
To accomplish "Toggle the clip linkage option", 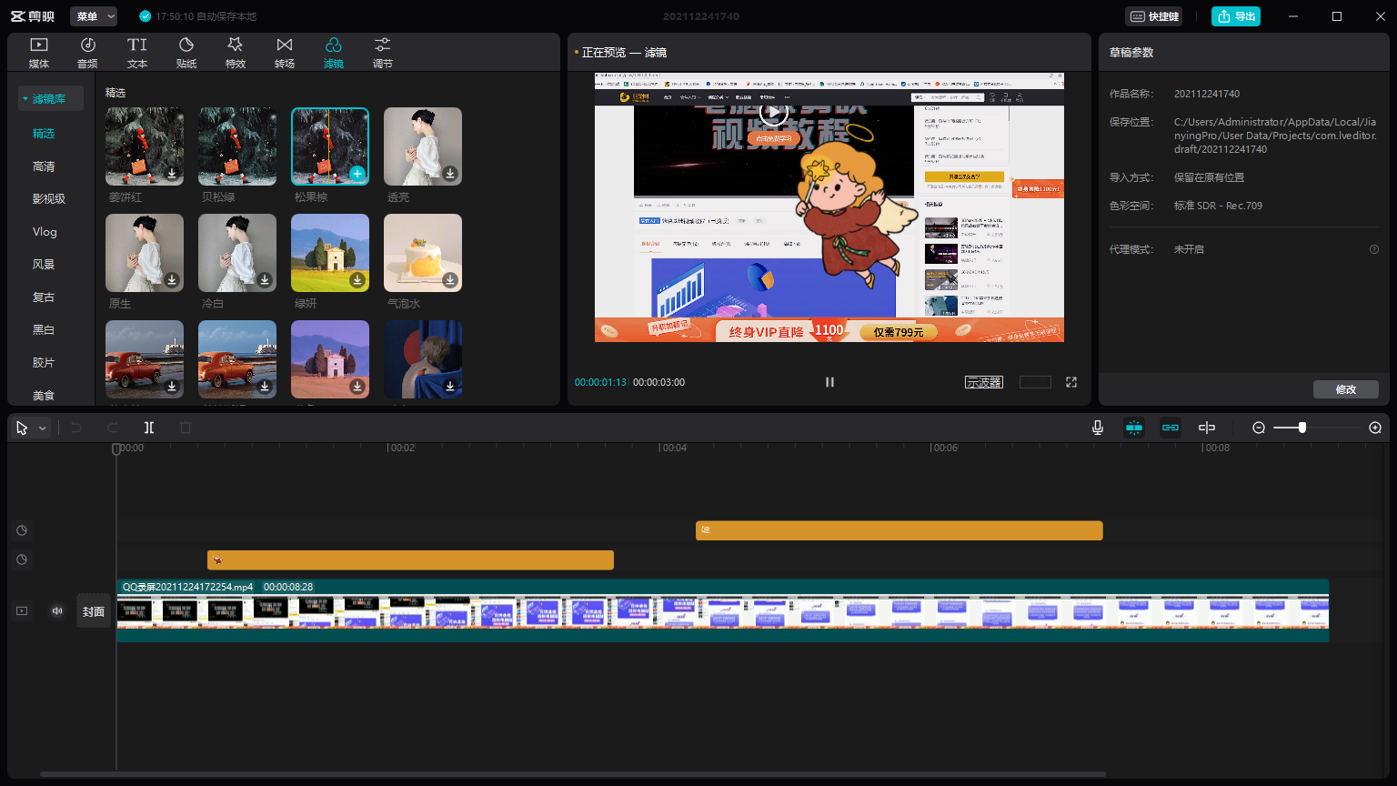I will (x=1171, y=428).
